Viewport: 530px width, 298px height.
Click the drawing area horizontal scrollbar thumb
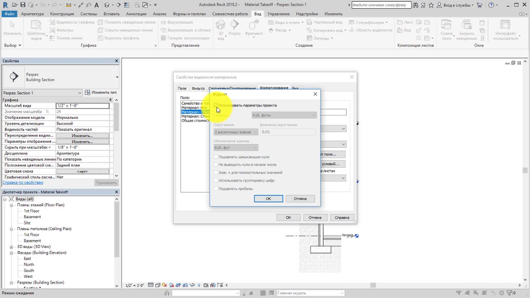point(373,285)
